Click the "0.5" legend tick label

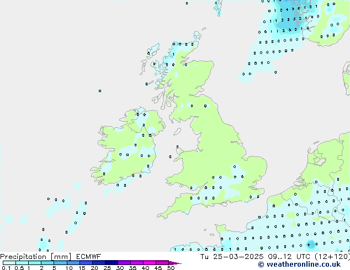pyautogui.click(x=19, y=268)
